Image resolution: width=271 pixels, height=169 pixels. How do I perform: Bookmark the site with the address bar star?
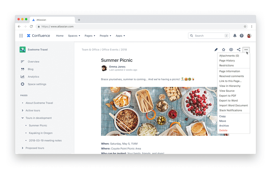245,26
